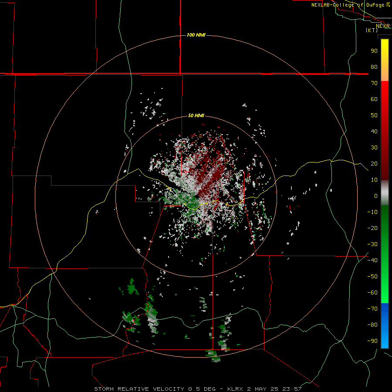This screenshot has height=392, width=392.
Task: Select the -10 value on velocity scale
Action: [372, 212]
